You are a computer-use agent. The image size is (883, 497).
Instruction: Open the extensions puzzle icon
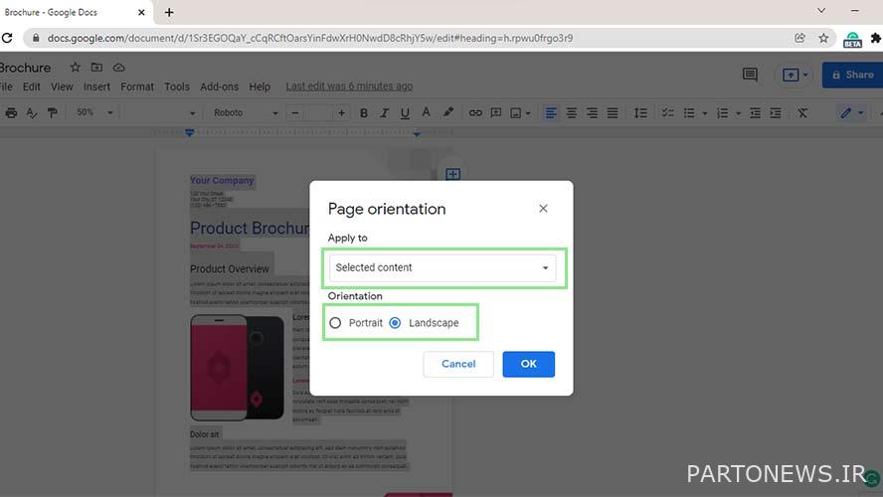(876, 38)
